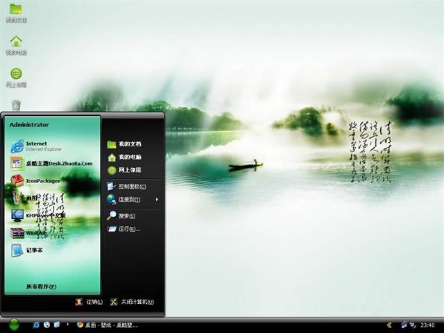Click 关闭计算机(U) shut down button

pyautogui.click(x=132, y=302)
